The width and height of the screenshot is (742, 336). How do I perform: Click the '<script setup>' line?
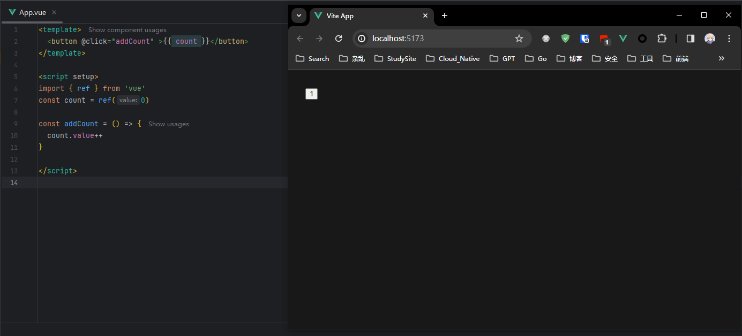[69, 77]
